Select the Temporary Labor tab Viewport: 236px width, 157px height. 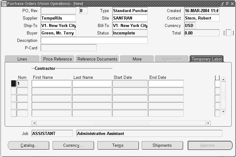coord(207,59)
